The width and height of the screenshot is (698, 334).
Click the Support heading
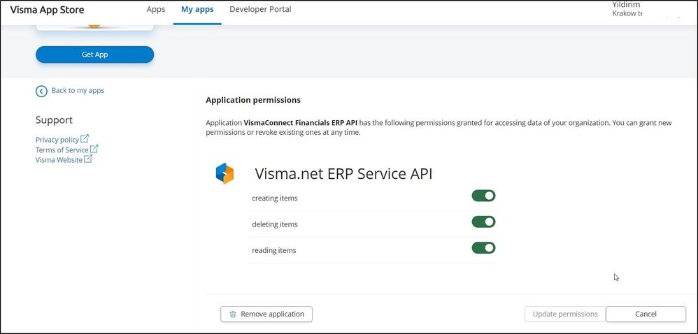pyautogui.click(x=54, y=120)
